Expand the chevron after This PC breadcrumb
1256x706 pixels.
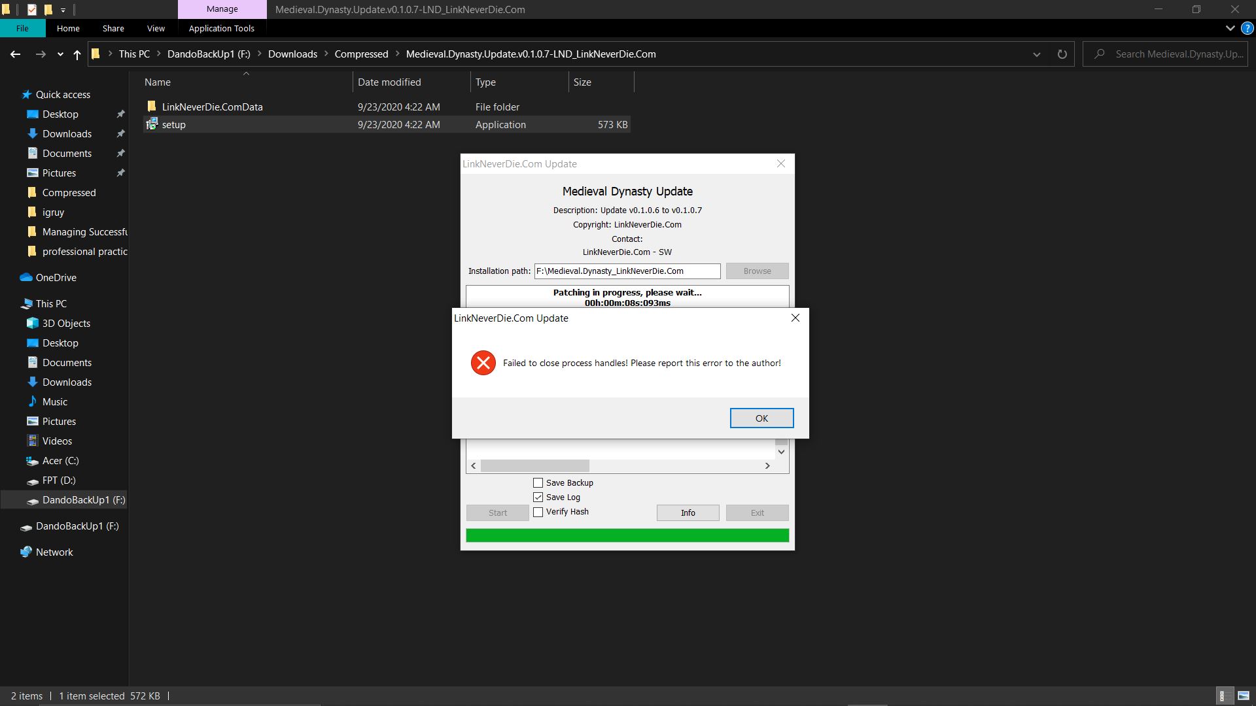[159, 54]
